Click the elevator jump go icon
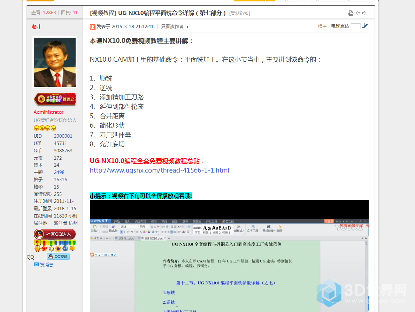The image size is (415, 312). [365, 26]
